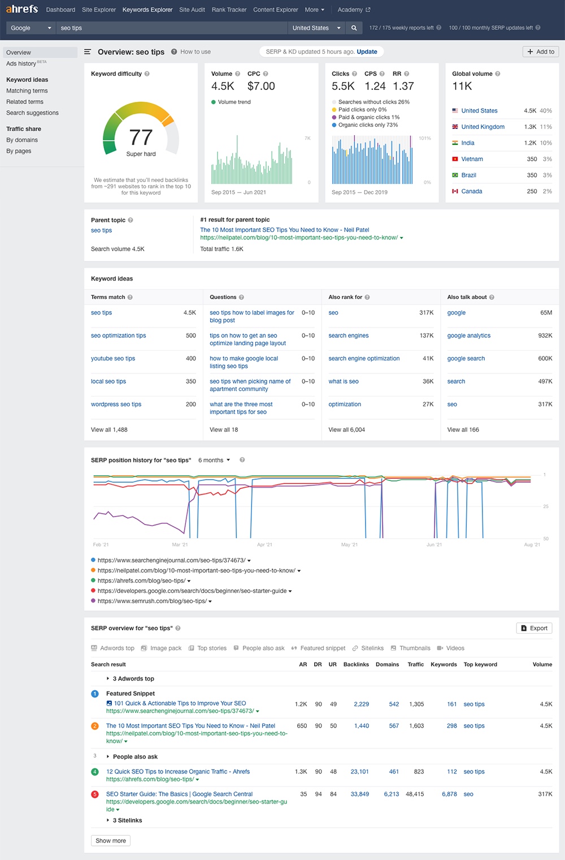Click the Volume info question icon
This screenshot has height=860, width=565.
pyautogui.click(x=237, y=74)
